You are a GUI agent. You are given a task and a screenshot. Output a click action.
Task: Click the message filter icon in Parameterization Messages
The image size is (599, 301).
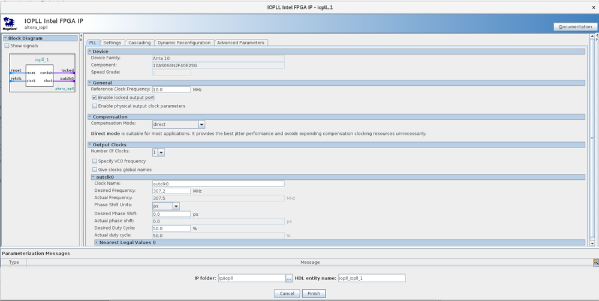595,262
